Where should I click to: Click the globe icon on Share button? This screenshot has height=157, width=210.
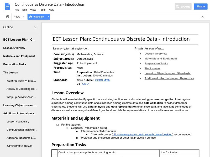(x=178, y=7)
